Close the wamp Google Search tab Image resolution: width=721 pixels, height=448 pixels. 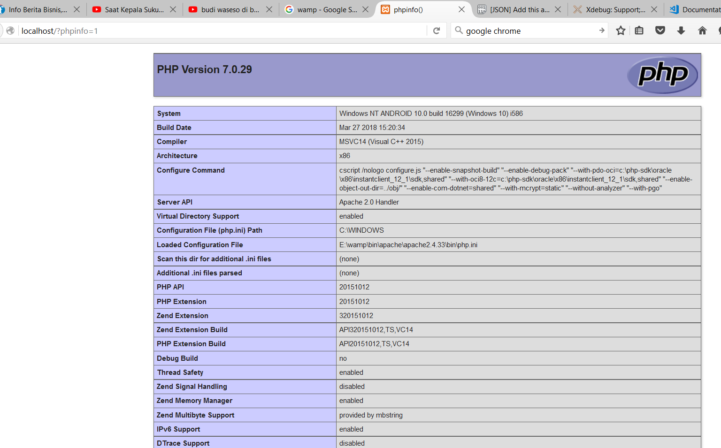(x=365, y=9)
